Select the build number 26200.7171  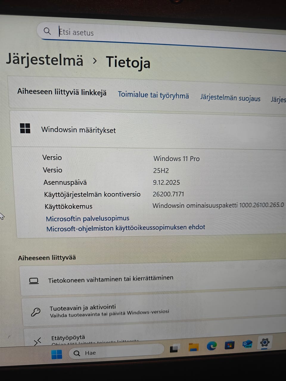168,194
